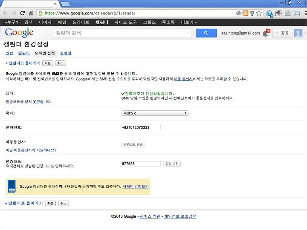This screenshot has width=307, height=230.
Task: Click the lightbulb extension icon in address bar
Action: (252, 13)
